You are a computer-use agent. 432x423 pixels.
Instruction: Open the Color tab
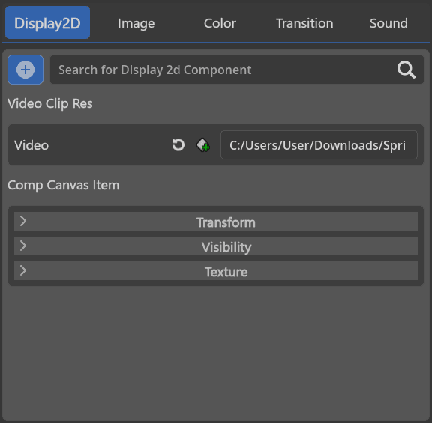pos(220,23)
